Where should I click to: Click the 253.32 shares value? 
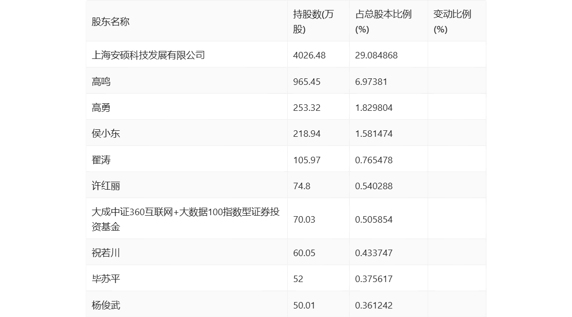[x=307, y=108]
